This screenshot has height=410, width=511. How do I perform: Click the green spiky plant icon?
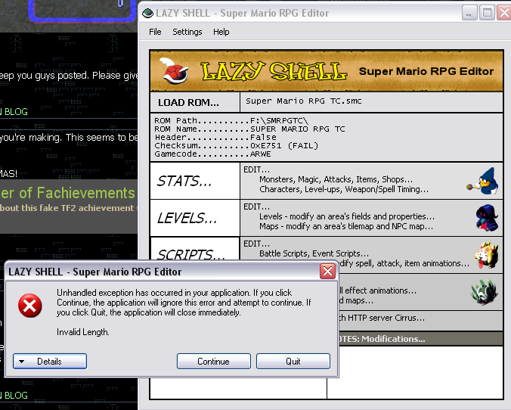(485, 292)
